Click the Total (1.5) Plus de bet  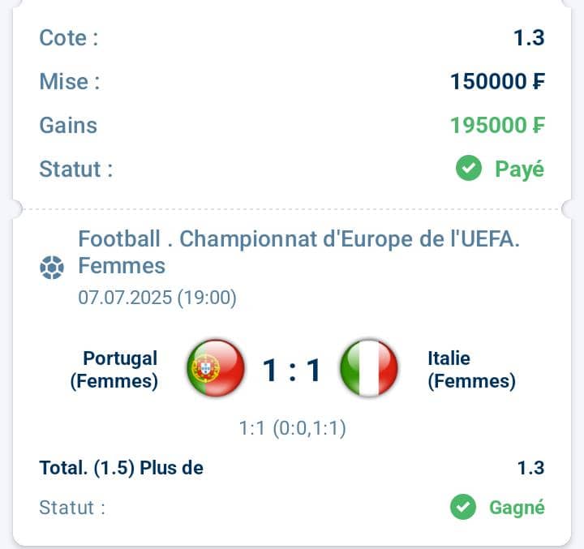click(121, 468)
